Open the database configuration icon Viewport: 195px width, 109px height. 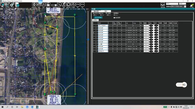pos(17,5)
